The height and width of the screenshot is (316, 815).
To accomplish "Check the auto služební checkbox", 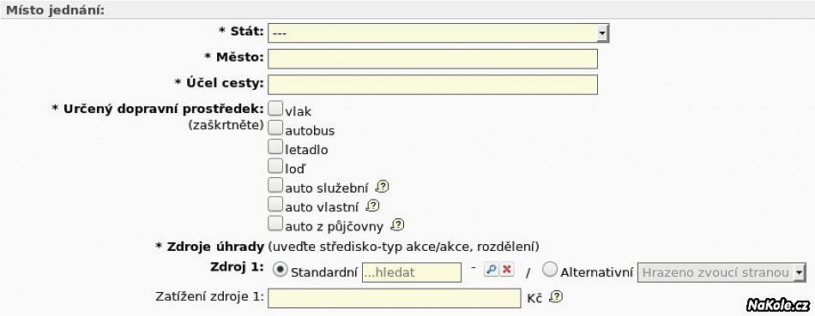I will (275, 185).
